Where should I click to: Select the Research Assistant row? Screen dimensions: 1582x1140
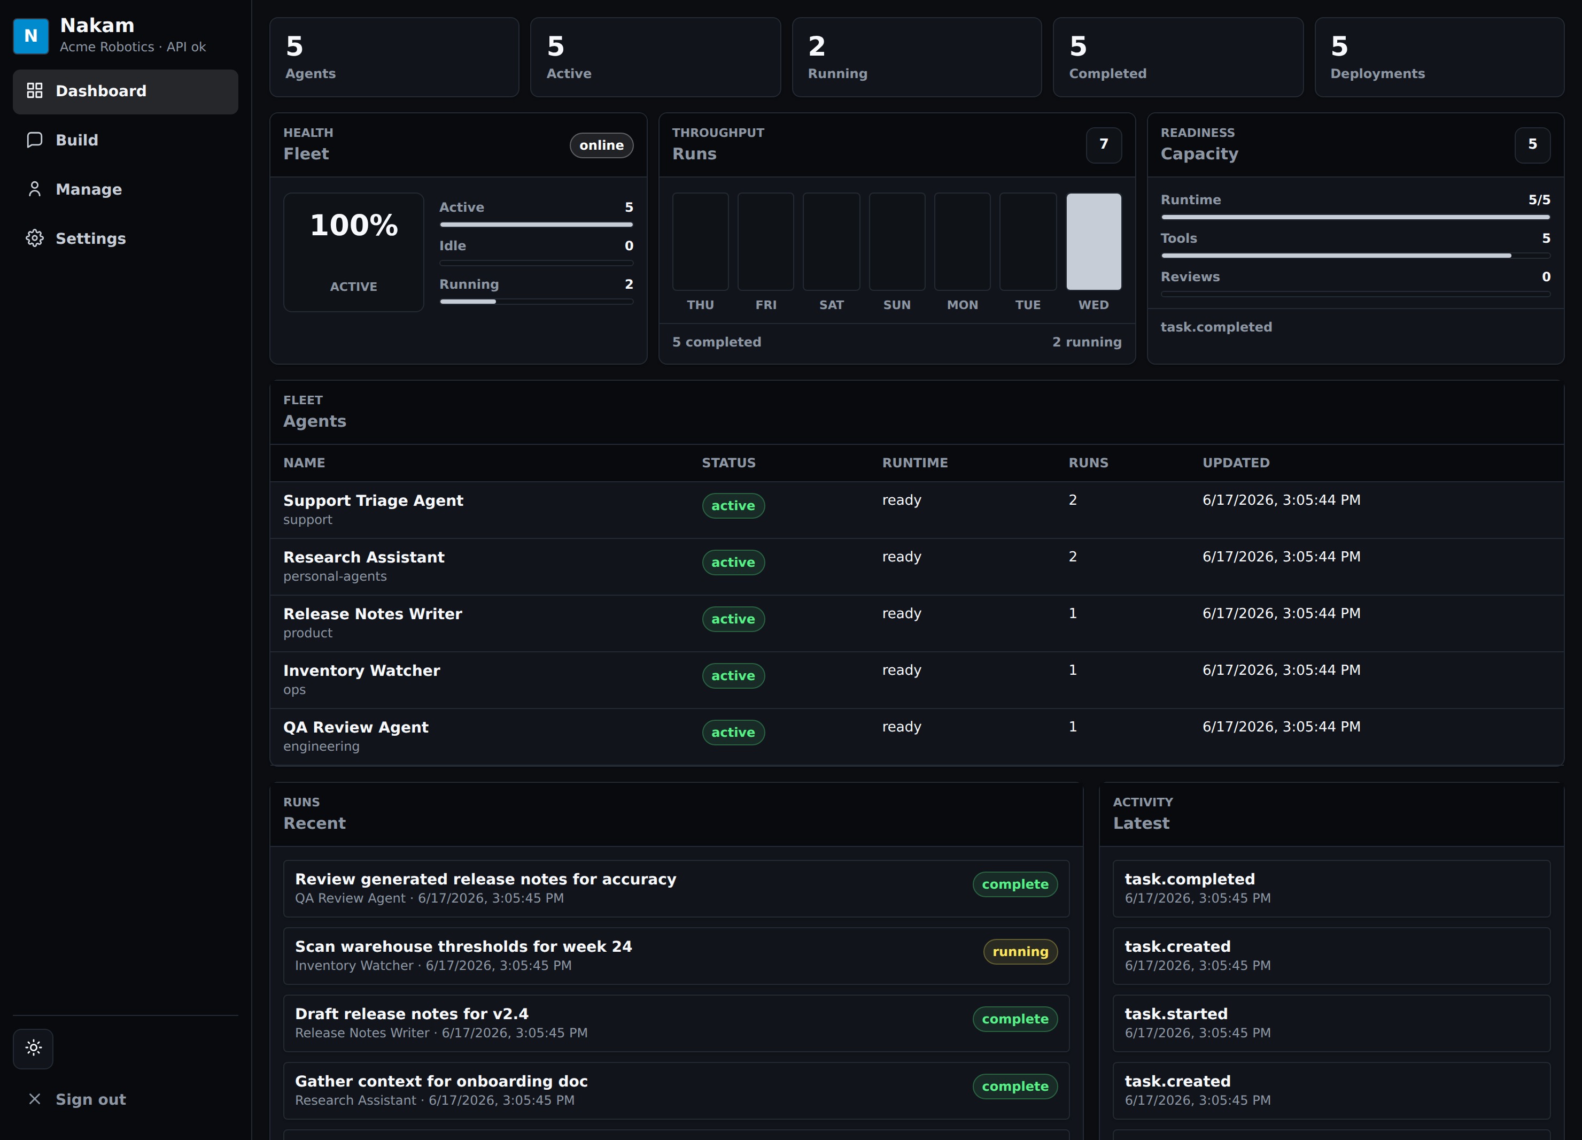(x=917, y=566)
